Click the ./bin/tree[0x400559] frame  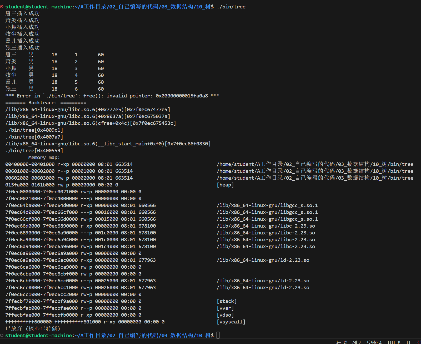(x=34, y=150)
